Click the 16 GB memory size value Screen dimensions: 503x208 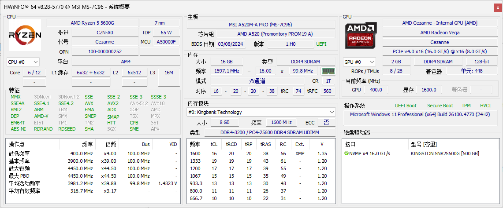point(227,62)
